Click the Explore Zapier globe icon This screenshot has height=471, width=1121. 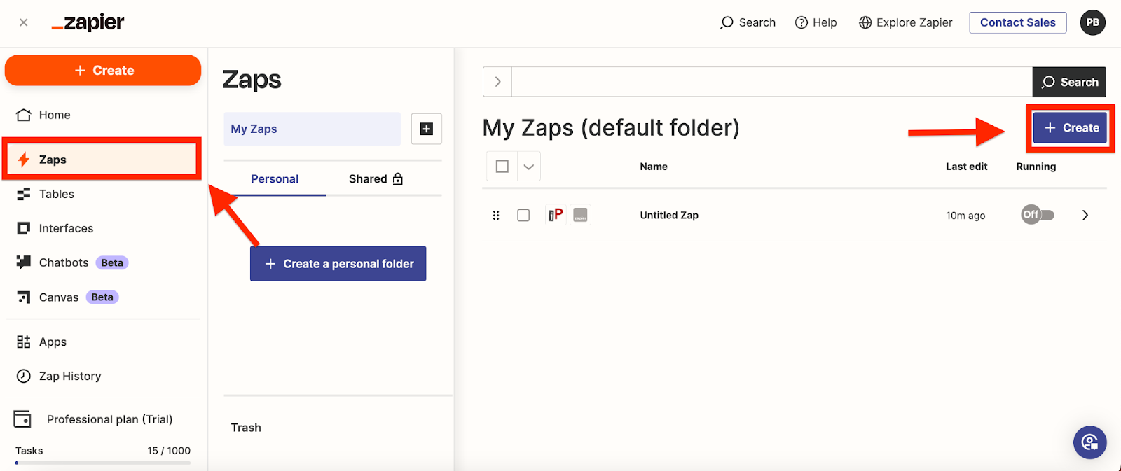[865, 22]
